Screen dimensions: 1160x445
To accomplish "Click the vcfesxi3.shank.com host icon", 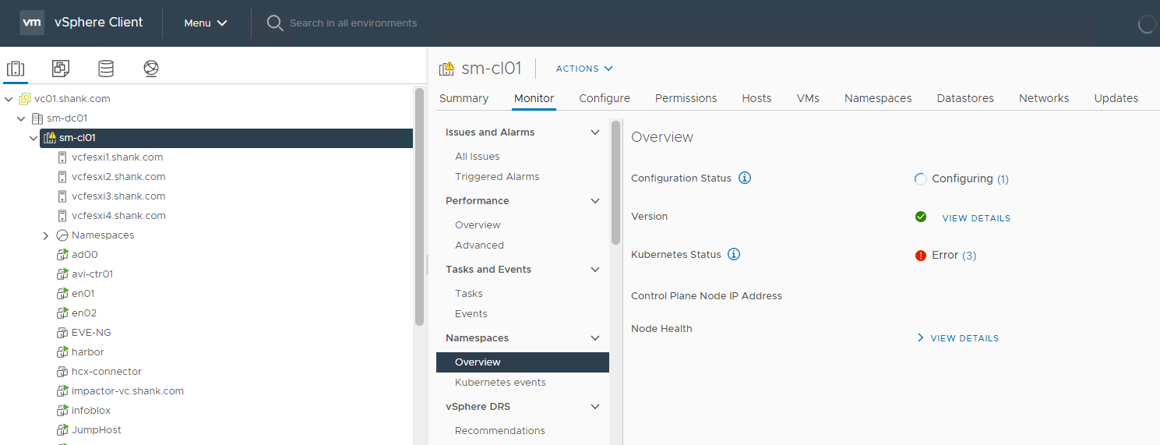I will (x=62, y=196).
